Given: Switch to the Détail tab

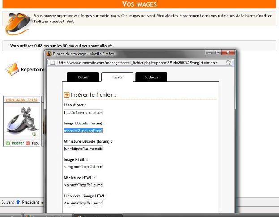Looking at the screenshot, I should point(82,77).
